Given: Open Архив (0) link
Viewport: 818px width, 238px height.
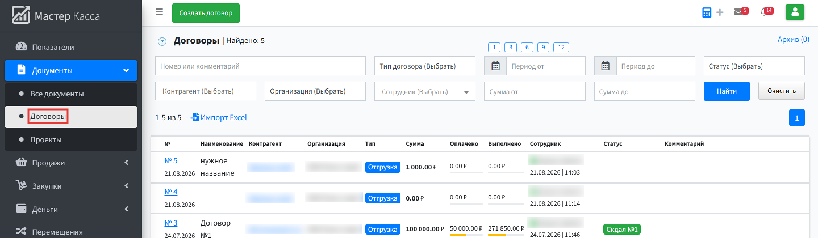Looking at the screenshot, I should [794, 39].
